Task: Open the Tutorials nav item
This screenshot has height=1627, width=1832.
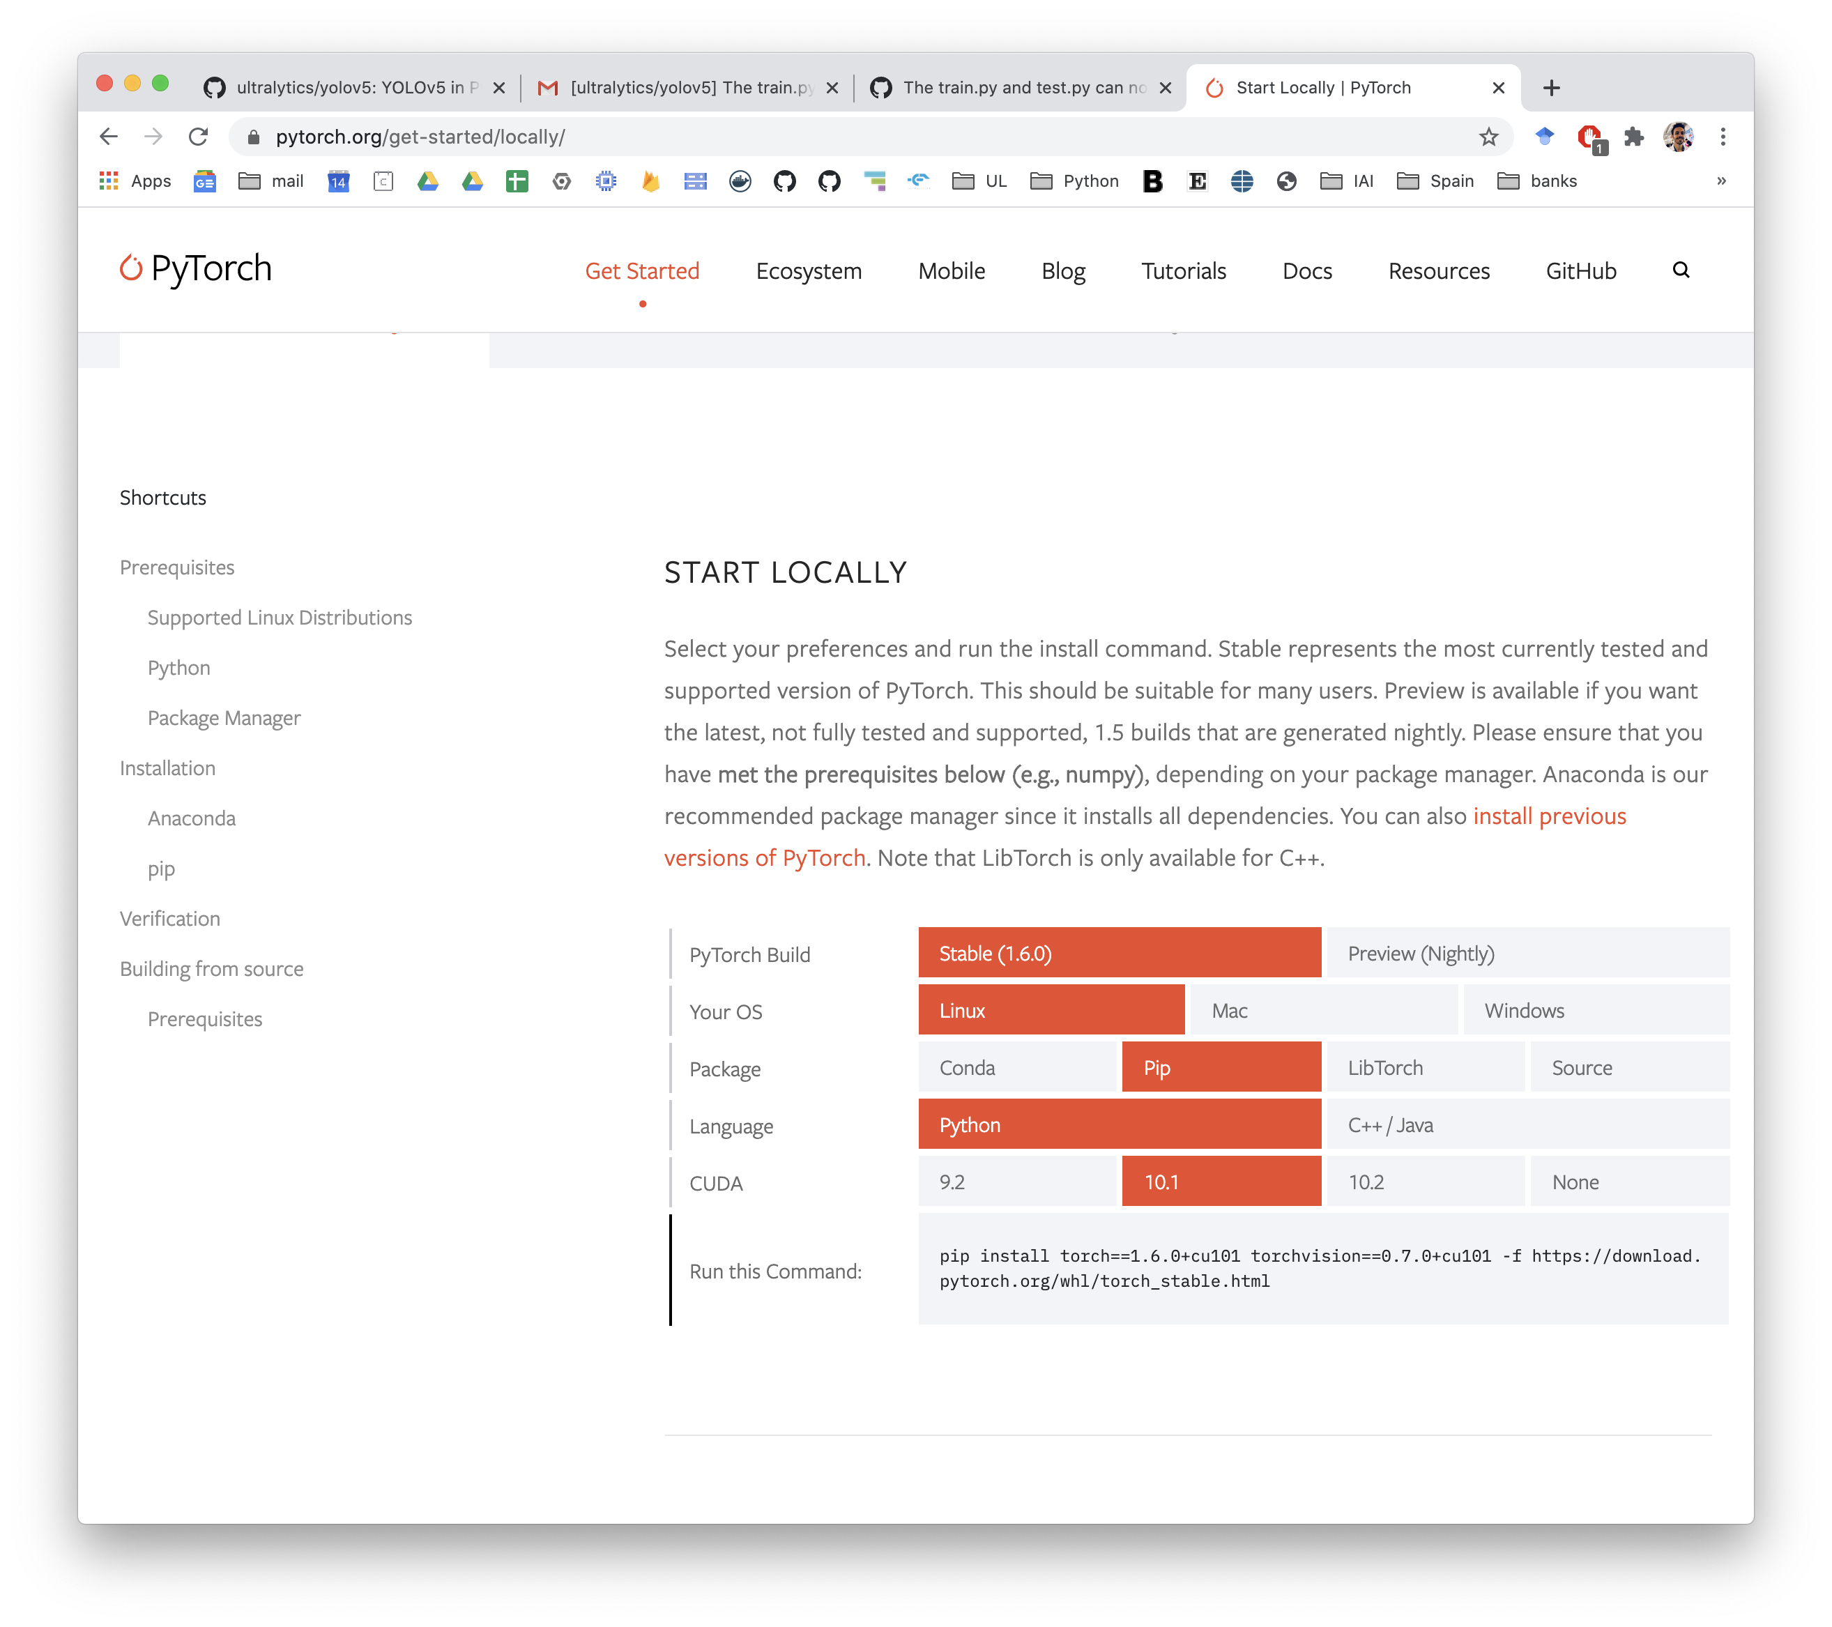Action: (1183, 270)
